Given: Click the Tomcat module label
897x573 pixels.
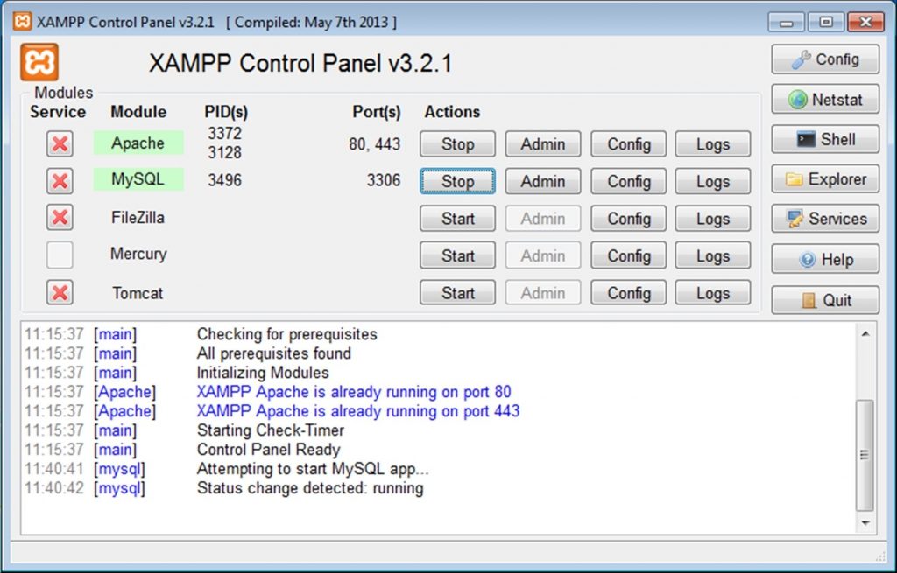Looking at the screenshot, I should (x=138, y=293).
